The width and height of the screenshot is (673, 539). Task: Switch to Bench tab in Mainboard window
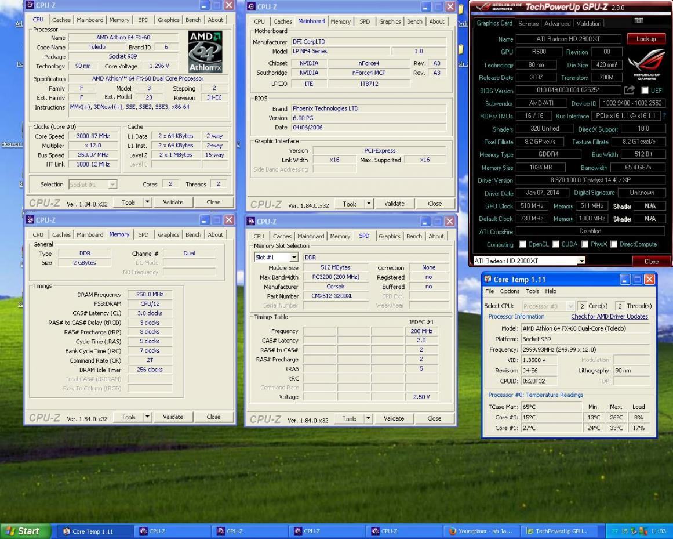[414, 21]
